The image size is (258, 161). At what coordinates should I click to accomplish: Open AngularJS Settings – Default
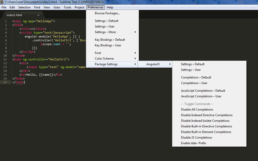point(209,64)
